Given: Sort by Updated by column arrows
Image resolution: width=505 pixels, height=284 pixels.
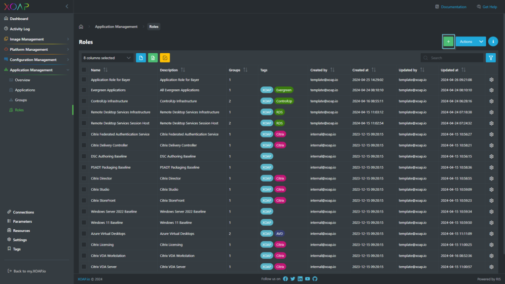Looking at the screenshot, I should 422,70.
